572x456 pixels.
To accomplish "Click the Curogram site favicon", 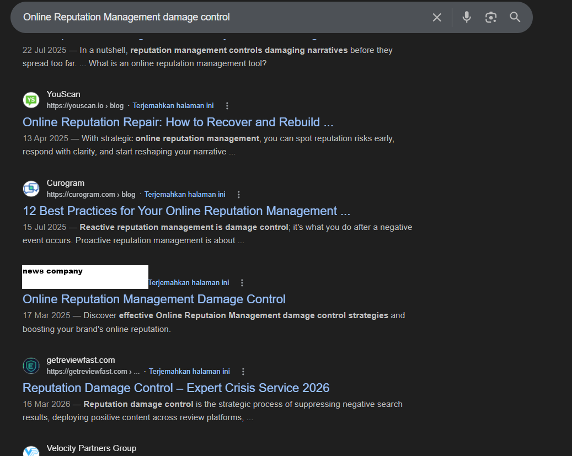I will tap(31, 189).
